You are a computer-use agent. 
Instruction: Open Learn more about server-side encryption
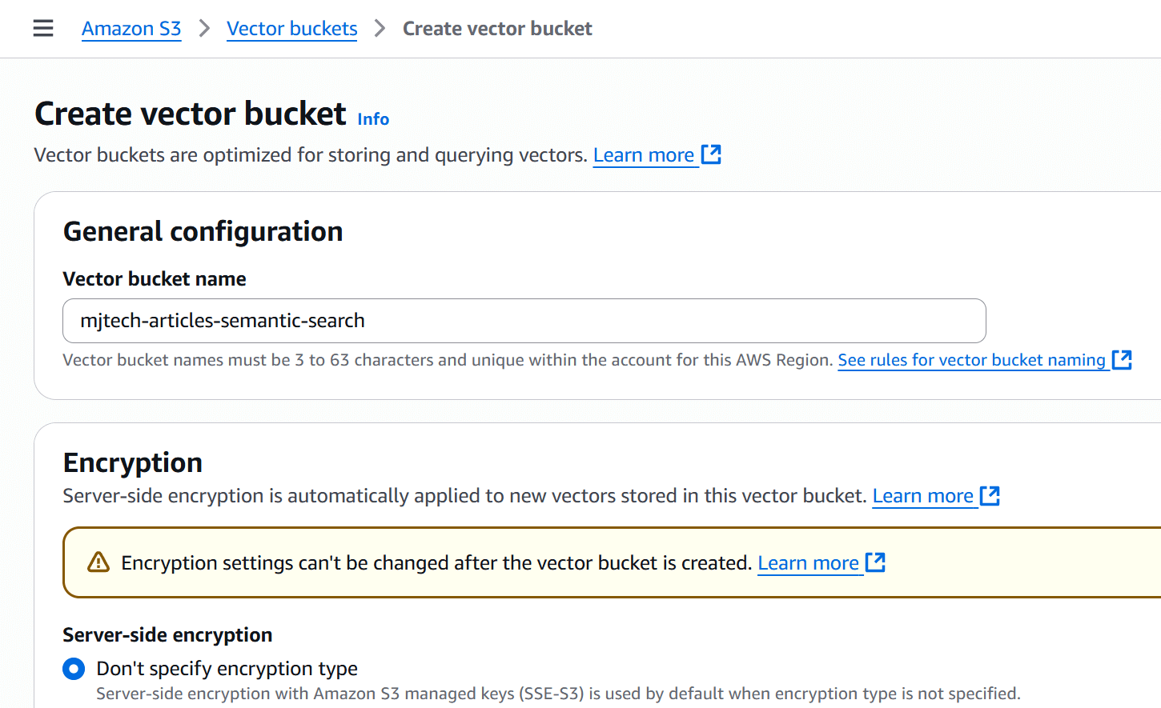point(925,495)
